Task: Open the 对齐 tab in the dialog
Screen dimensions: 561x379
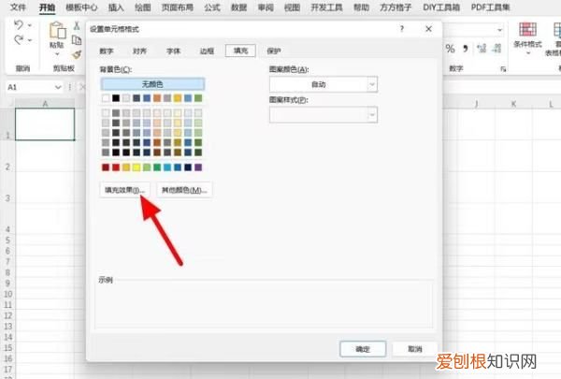Action: pos(139,51)
